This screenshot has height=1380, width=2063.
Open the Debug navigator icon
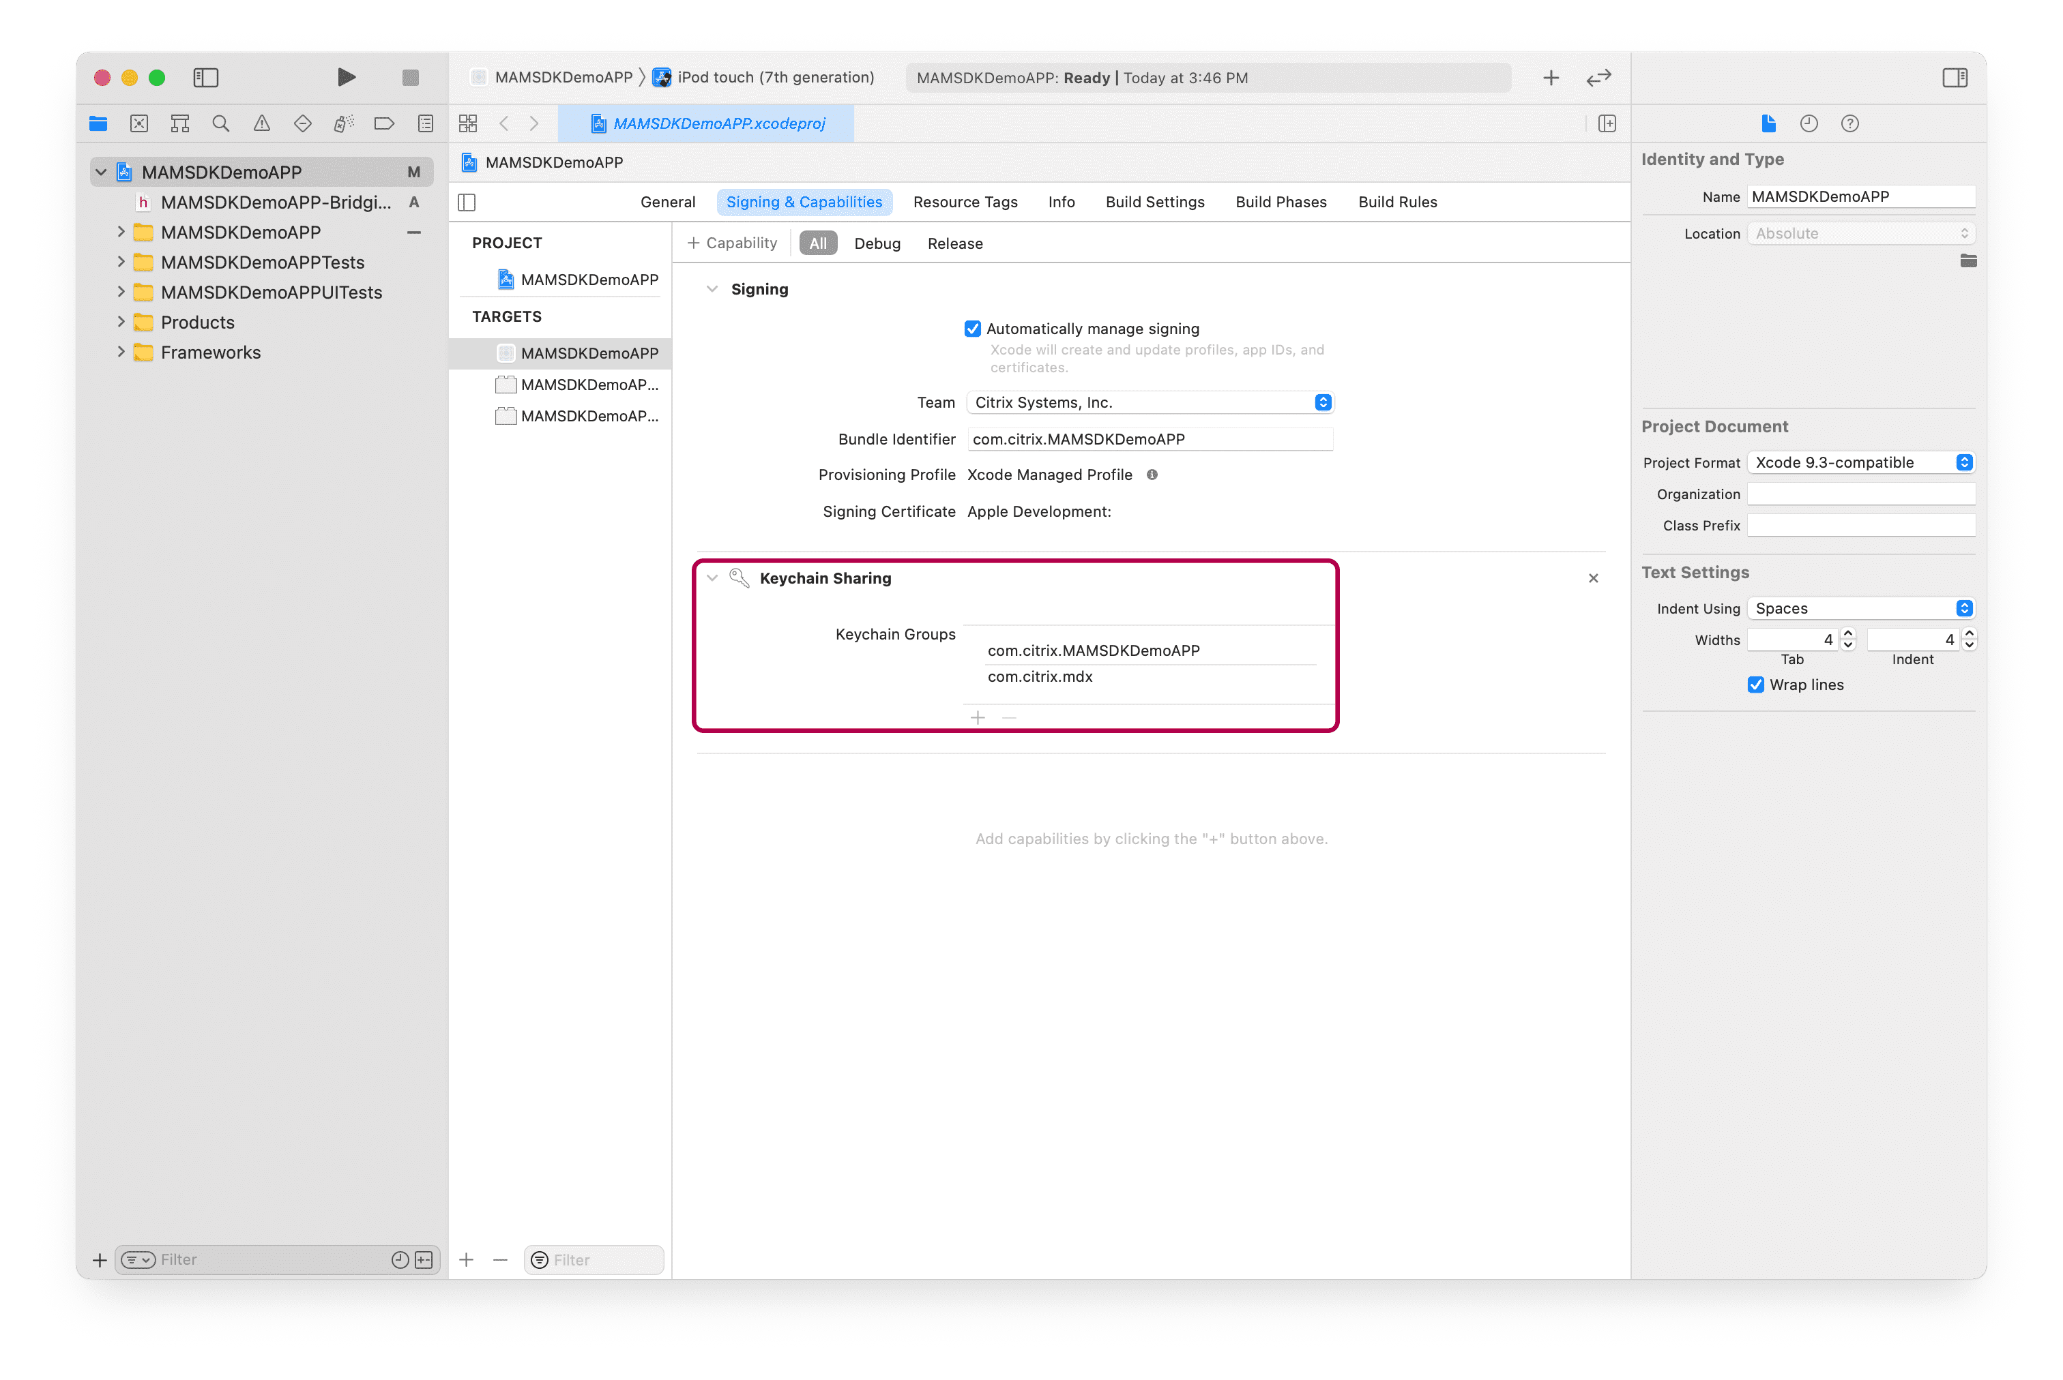click(343, 124)
